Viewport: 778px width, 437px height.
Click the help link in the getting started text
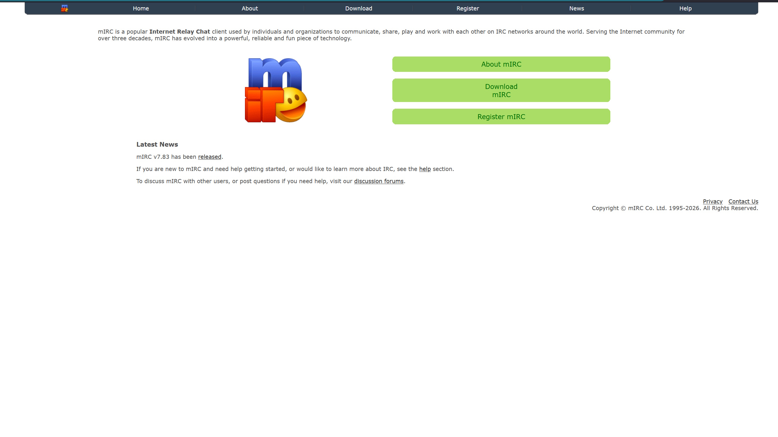425,169
